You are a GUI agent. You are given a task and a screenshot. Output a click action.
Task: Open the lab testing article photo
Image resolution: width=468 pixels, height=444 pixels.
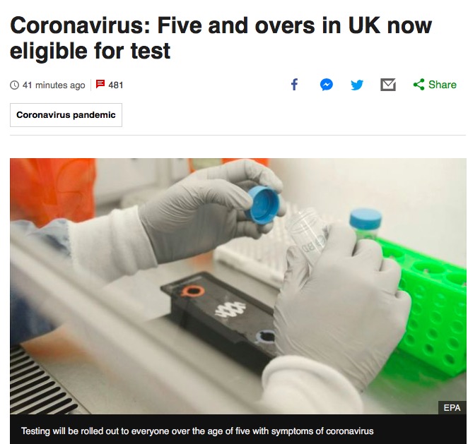pos(238,286)
